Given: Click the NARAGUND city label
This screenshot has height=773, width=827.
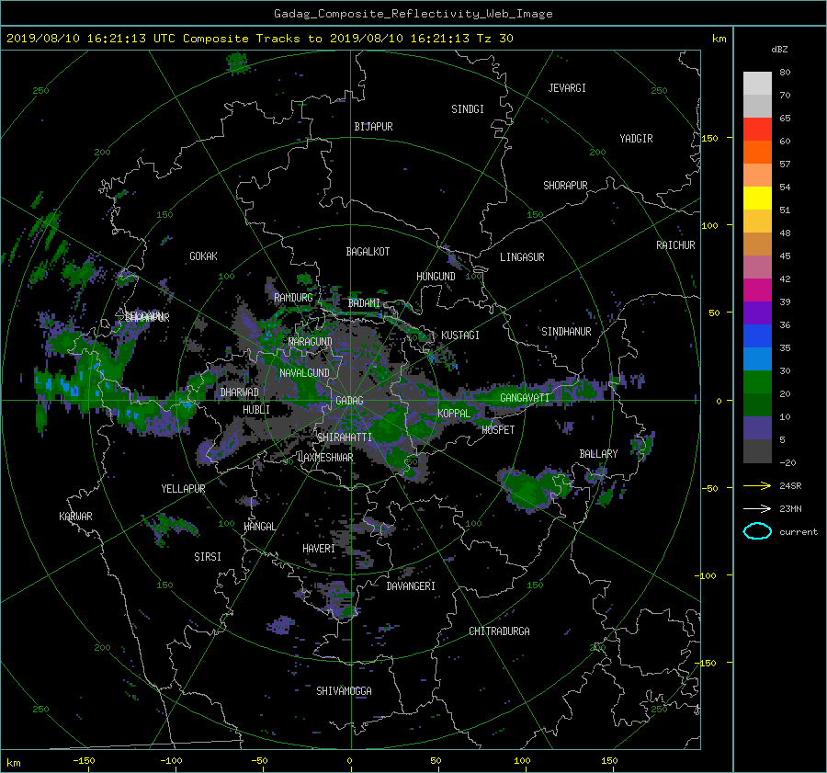Looking at the screenshot, I should [311, 342].
